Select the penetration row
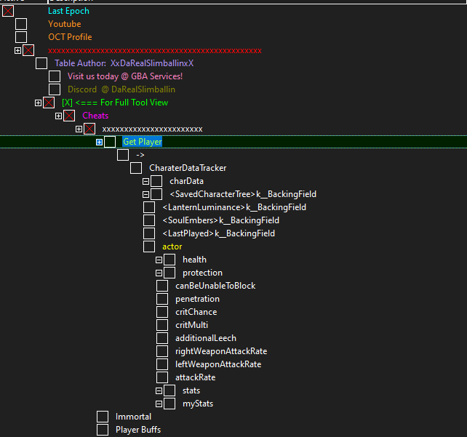Image resolution: width=467 pixels, height=437 pixels. [197, 299]
